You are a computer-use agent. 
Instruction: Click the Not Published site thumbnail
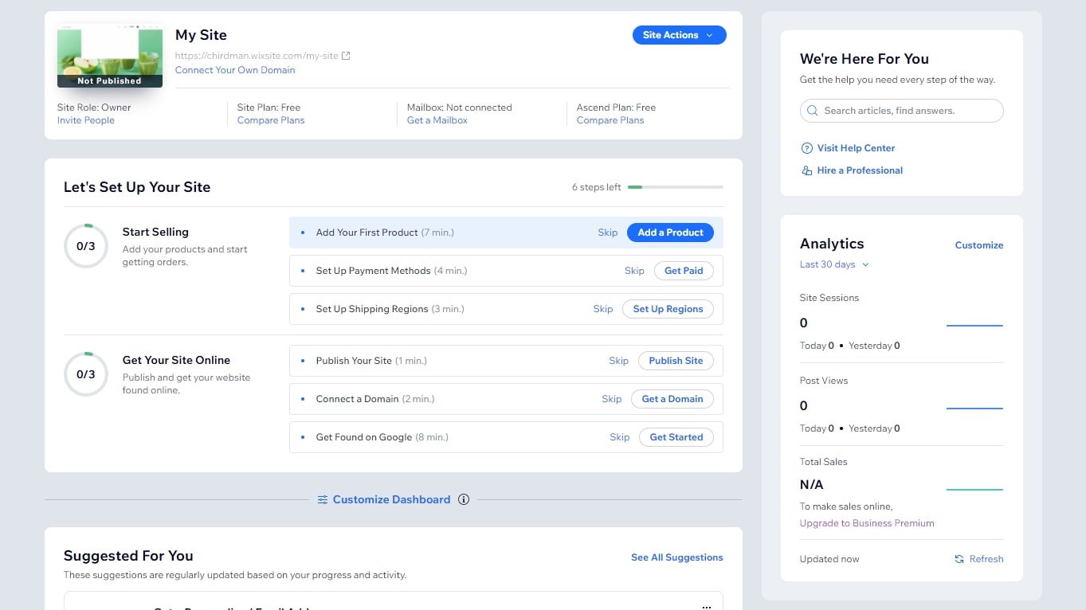tap(110, 55)
